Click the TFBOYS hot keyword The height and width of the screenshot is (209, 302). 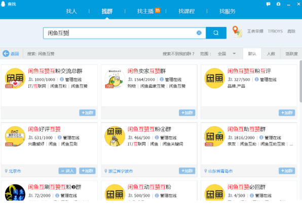[275, 31]
